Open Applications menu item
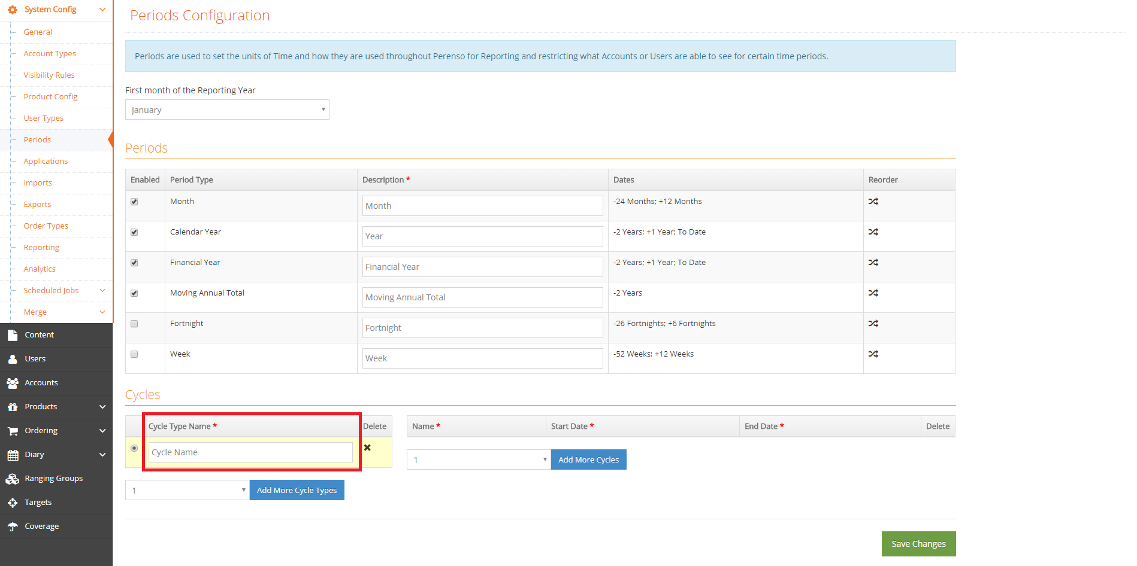Viewport: 1137px width, 566px height. point(46,162)
